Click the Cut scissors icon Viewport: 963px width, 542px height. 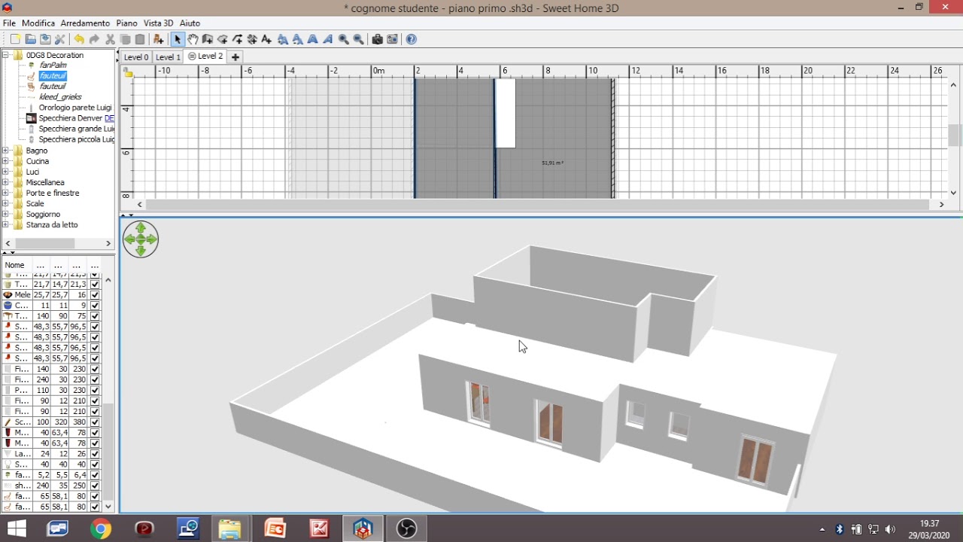(x=110, y=39)
